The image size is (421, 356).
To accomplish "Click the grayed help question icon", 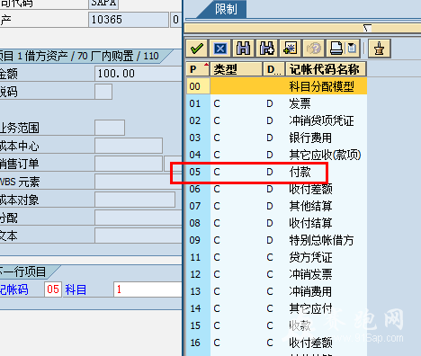I will (313, 49).
